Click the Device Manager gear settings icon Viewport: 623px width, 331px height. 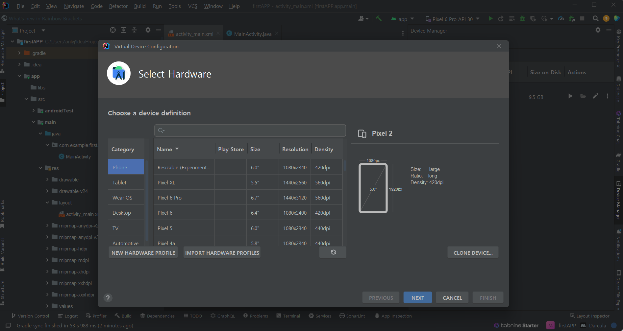coord(598,30)
